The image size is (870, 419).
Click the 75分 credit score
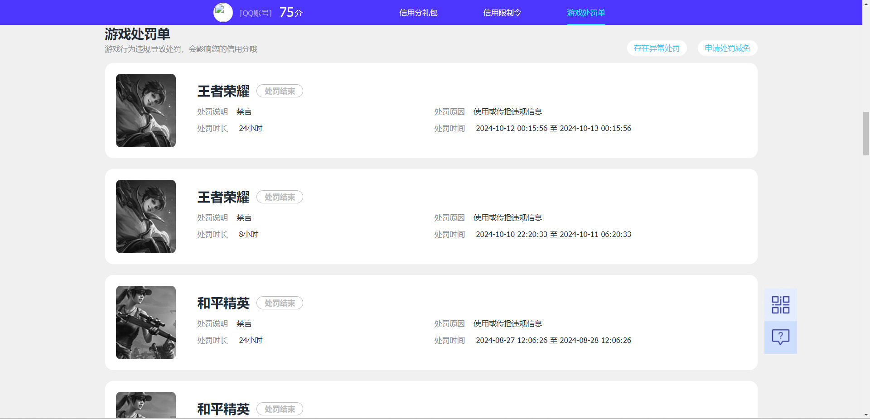291,12
